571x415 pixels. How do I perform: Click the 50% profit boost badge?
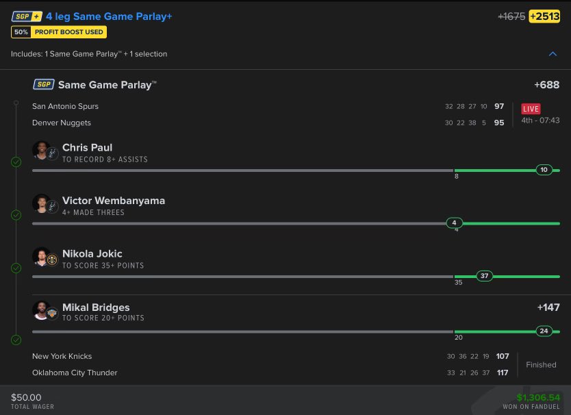(59, 32)
